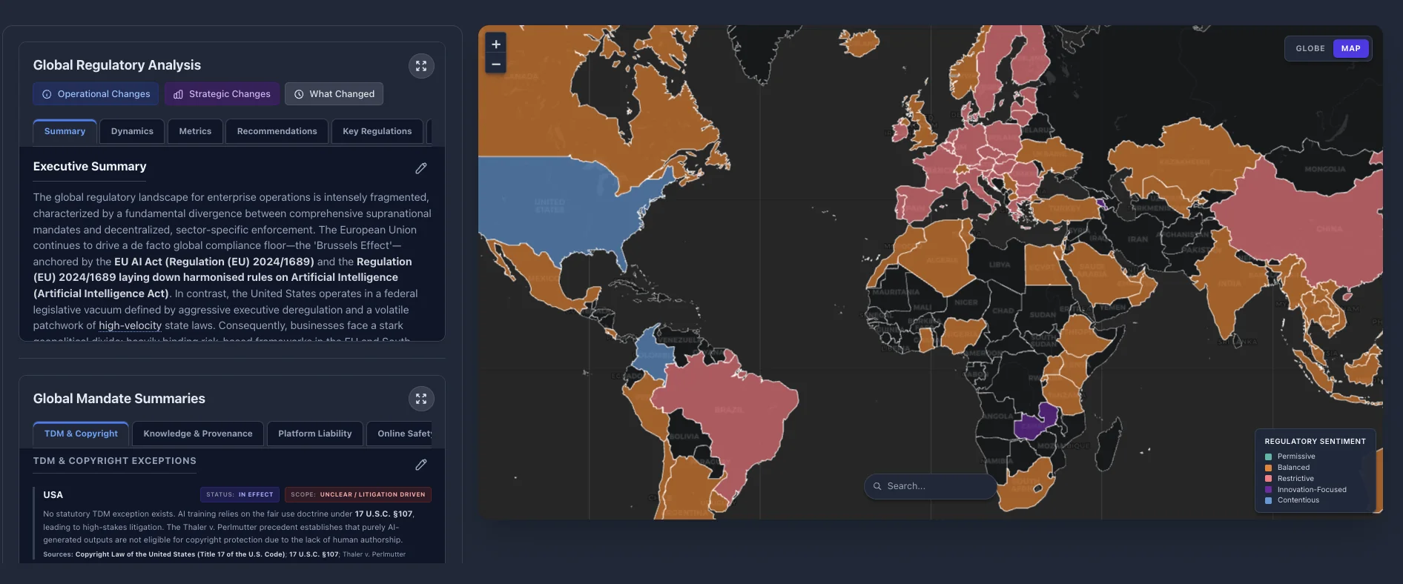This screenshot has height=584, width=1403.
Task: Open Operational Changes view
Action: pyautogui.click(x=96, y=94)
